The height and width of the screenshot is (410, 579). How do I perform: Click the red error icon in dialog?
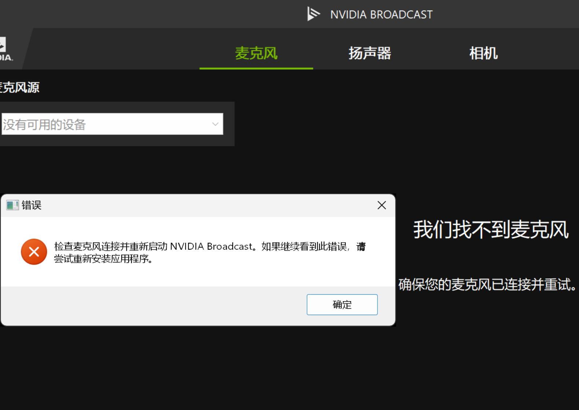tap(34, 252)
